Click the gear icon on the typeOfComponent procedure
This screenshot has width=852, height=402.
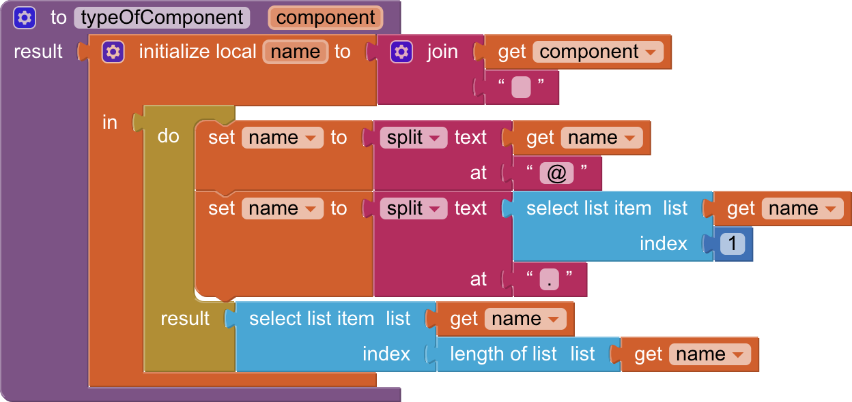[x=25, y=18]
